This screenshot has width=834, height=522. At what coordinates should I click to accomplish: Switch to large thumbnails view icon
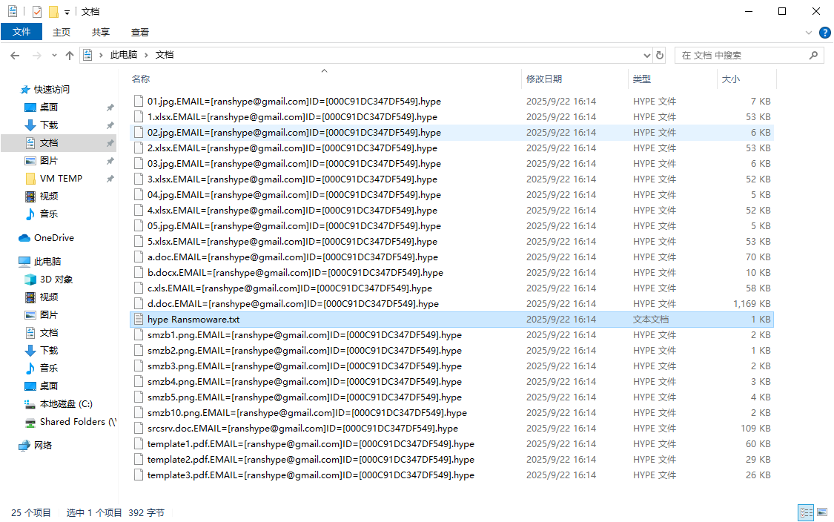tap(821, 512)
